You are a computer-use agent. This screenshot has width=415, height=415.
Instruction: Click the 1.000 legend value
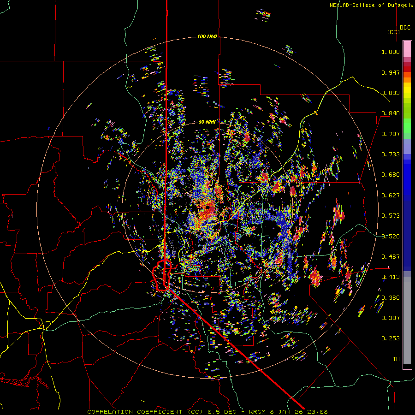pos(391,52)
